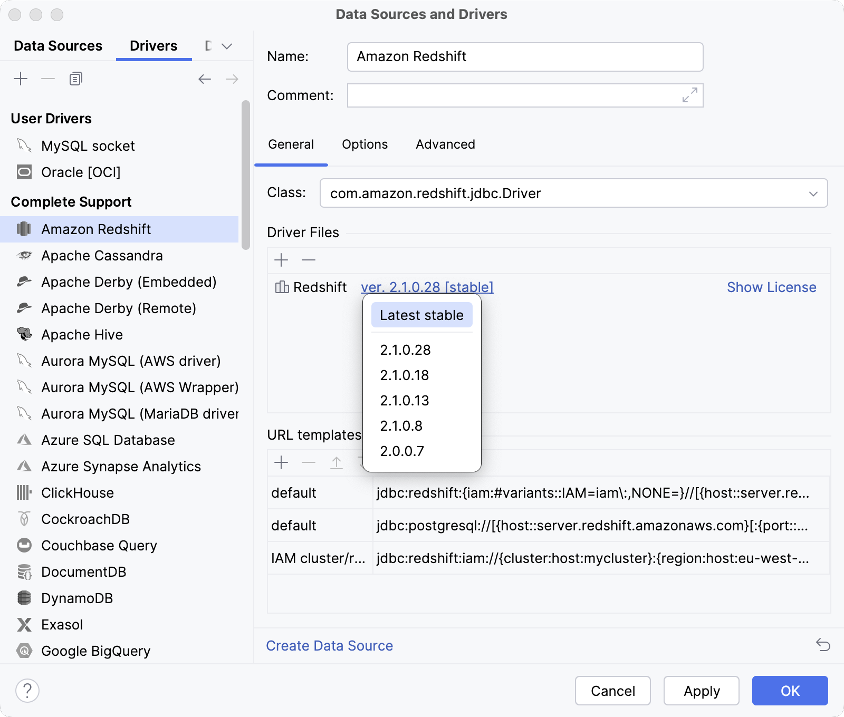Navigate back using the left arrow

(x=205, y=79)
